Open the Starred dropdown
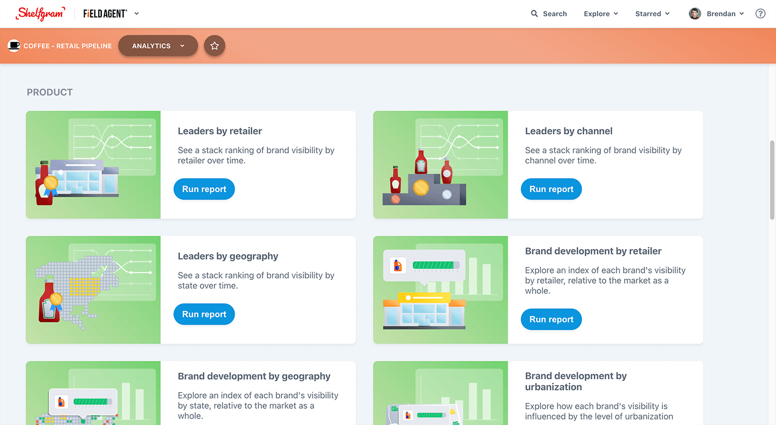The width and height of the screenshot is (776, 425). [x=652, y=13]
